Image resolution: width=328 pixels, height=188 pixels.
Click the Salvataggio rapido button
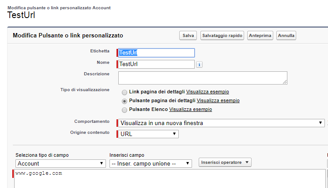[222, 36]
